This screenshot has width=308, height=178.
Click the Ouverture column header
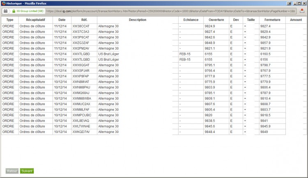click(216, 20)
